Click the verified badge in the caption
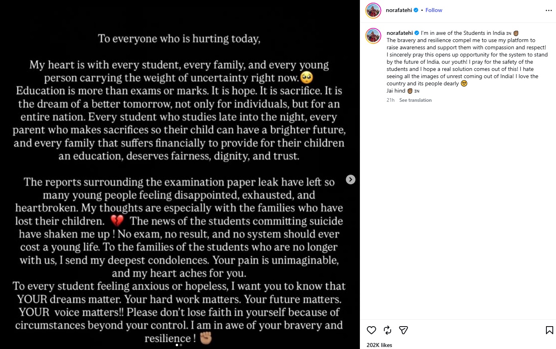 [x=417, y=33]
